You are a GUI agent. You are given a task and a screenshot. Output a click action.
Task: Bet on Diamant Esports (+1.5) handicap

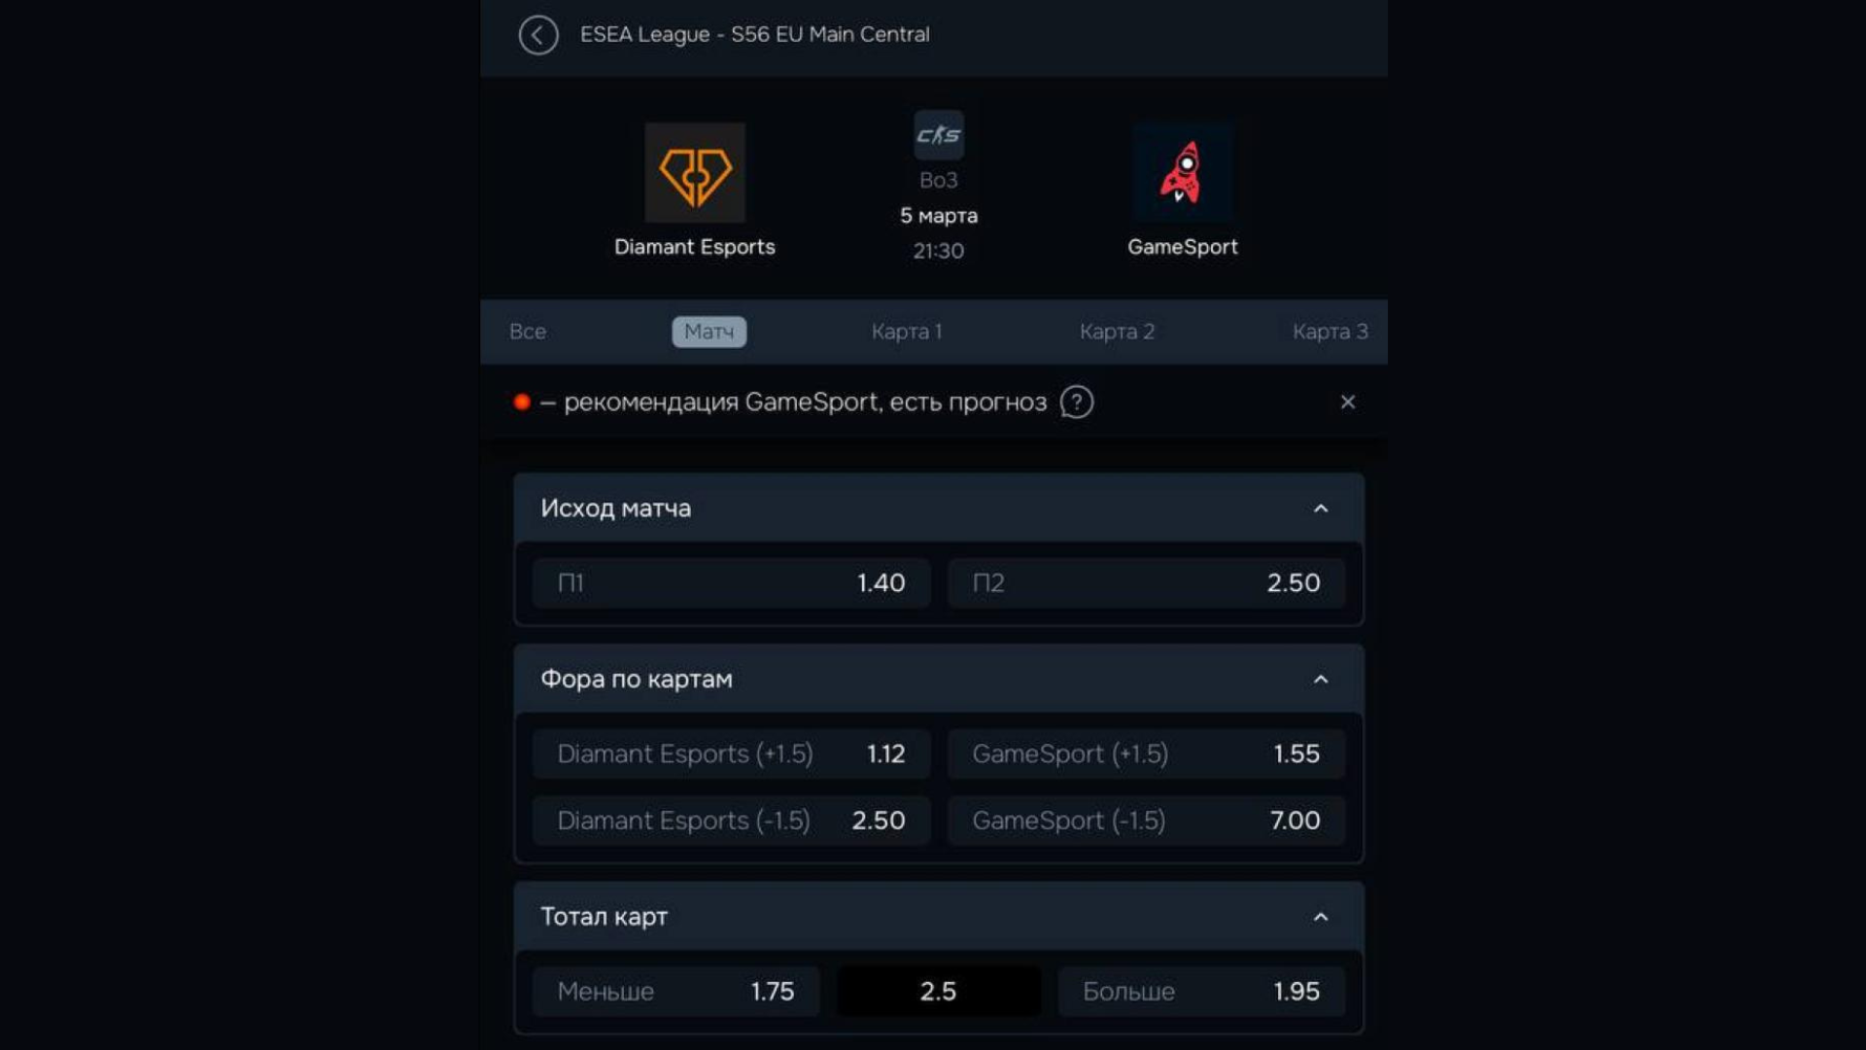pos(731,754)
